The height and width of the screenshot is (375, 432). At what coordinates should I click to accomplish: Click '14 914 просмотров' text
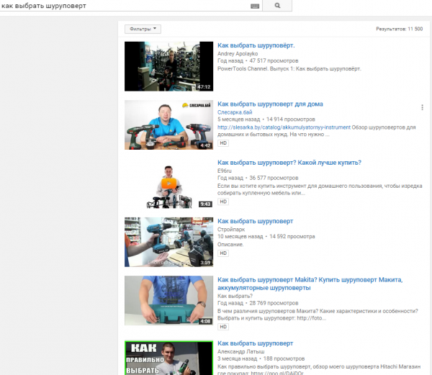[290, 119]
